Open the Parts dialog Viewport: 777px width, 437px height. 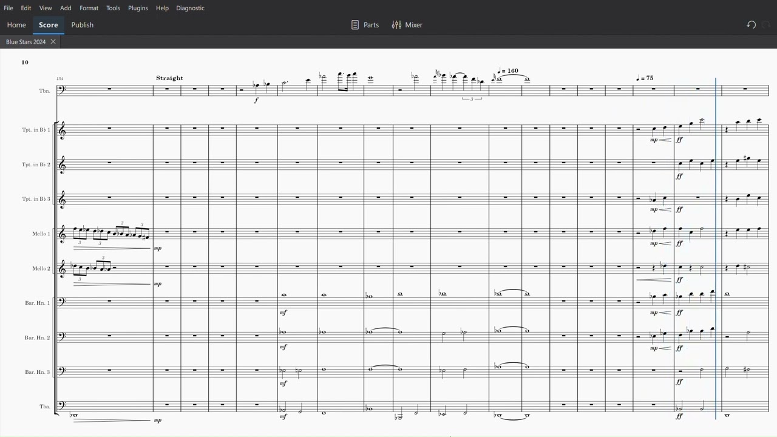(x=365, y=25)
